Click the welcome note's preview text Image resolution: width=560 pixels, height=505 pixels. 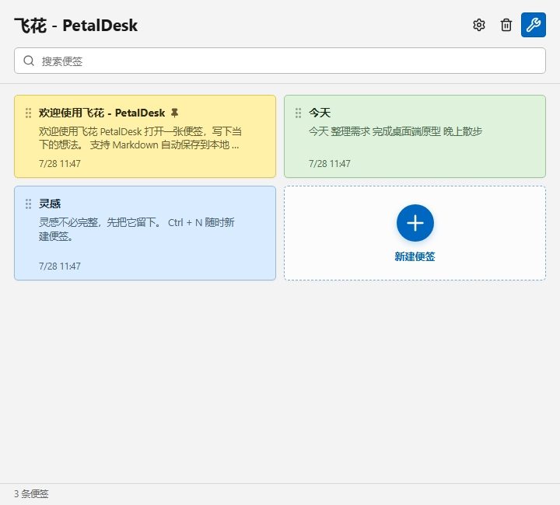click(x=140, y=138)
